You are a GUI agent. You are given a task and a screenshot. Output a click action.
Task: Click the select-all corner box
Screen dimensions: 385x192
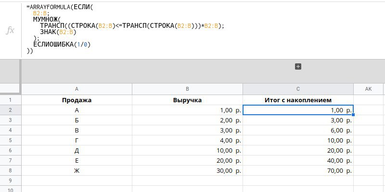pyautogui.click(x=10, y=89)
